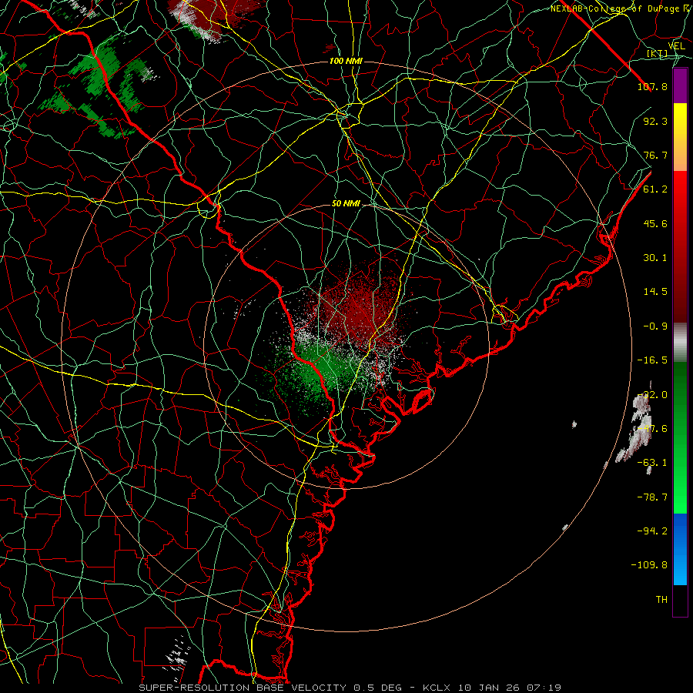The image size is (693, 693).
Task: Click the -109.8 legend value
Action: [649, 565]
